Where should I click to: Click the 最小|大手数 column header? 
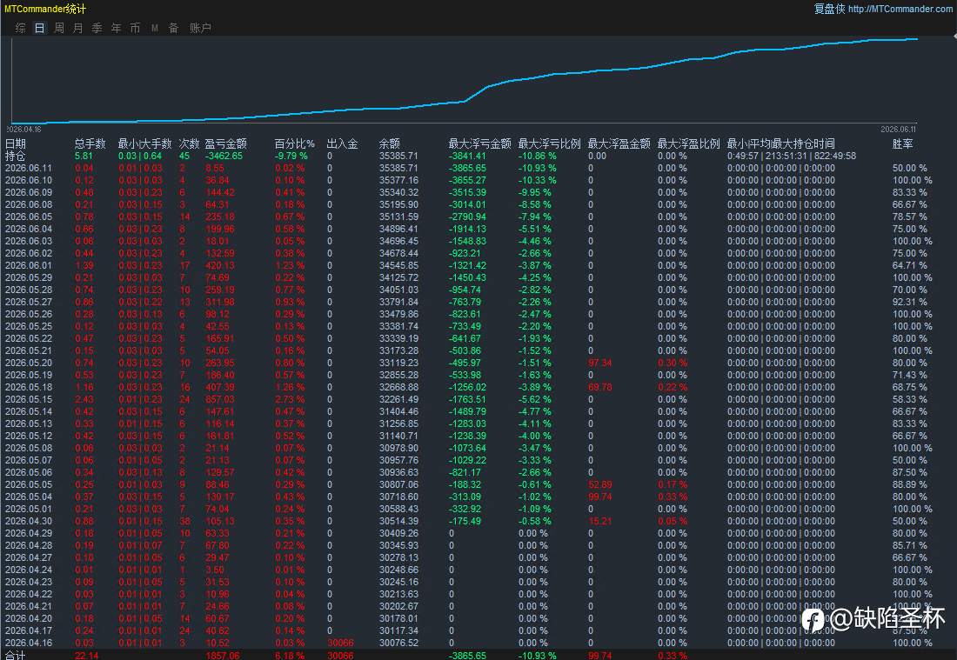tap(144, 144)
